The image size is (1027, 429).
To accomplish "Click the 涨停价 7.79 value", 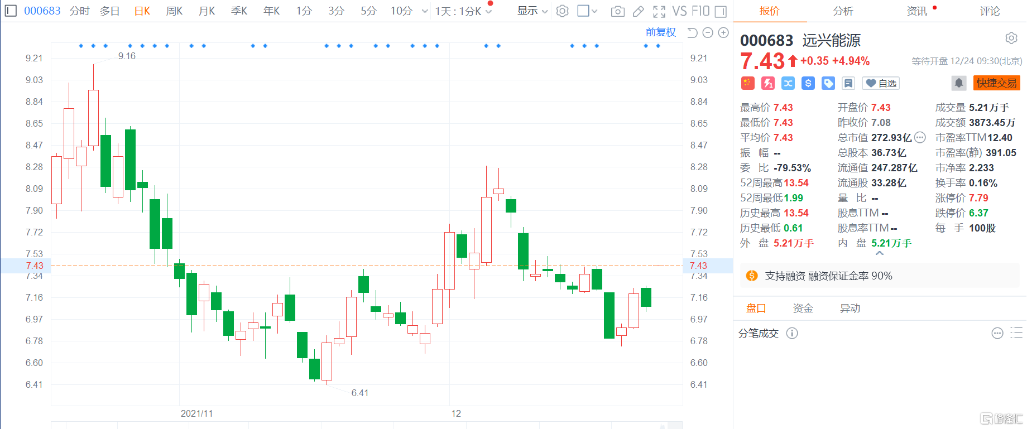I will [x=978, y=197].
